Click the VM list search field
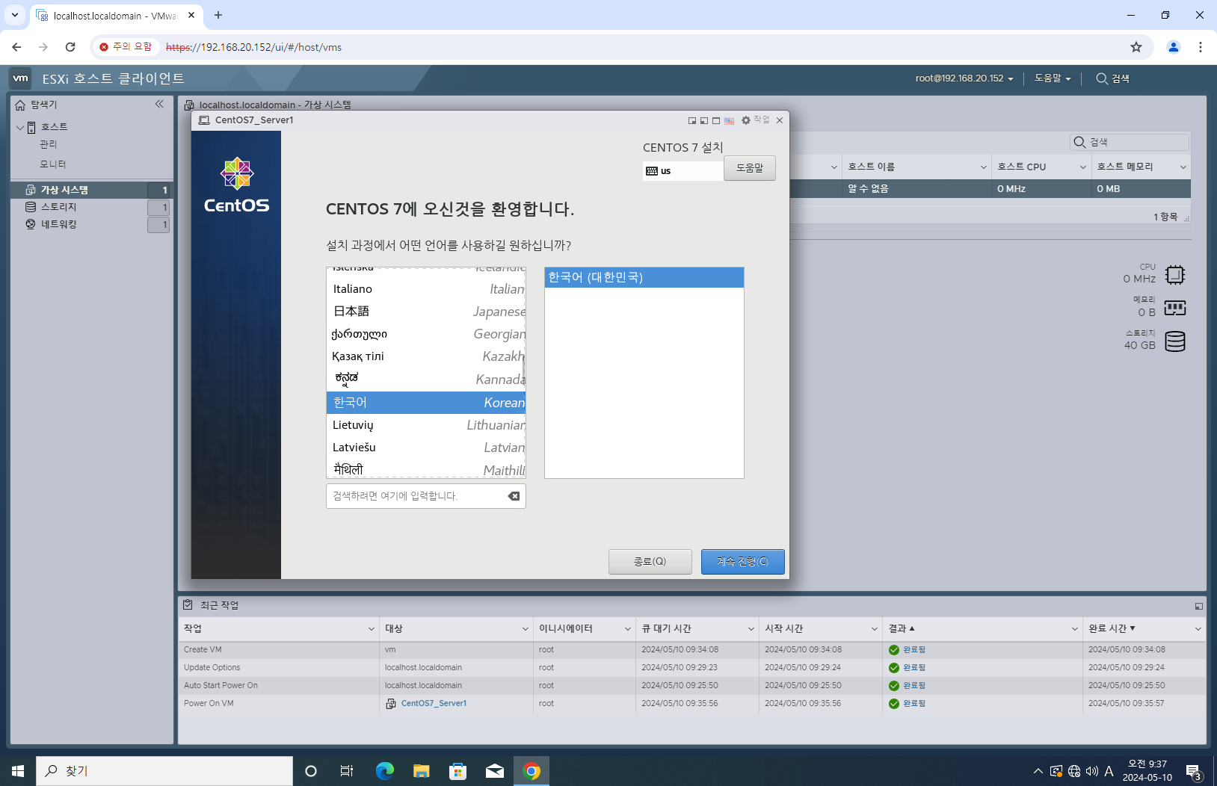The height and width of the screenshot is (786, 1217). coord(1130,142)
